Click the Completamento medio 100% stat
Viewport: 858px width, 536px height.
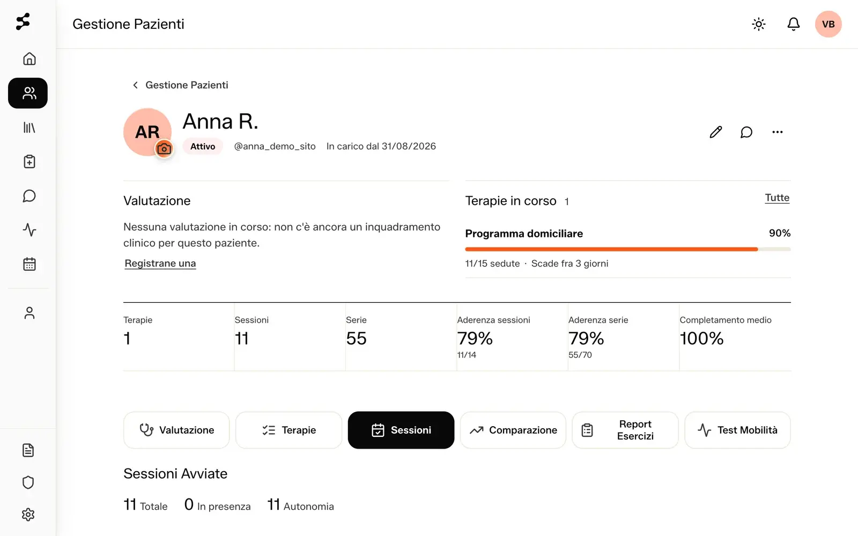coord(735,337)
